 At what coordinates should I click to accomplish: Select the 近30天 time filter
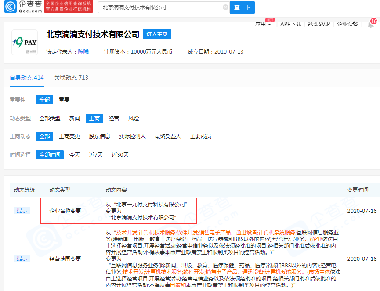pyautogui.click(x=120, y=154)
